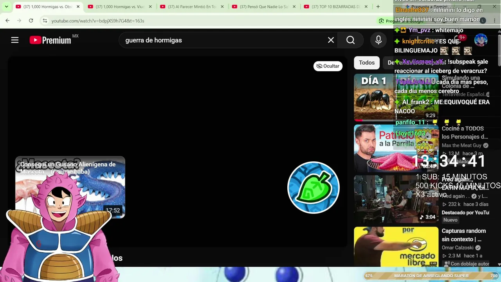Run search with the magnifier button
The height and width of the screenshot is (282, 501).
pos(350,40)
